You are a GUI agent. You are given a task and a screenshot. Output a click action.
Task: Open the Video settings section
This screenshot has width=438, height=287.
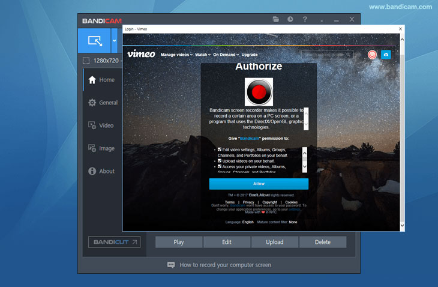coord(101,125)
